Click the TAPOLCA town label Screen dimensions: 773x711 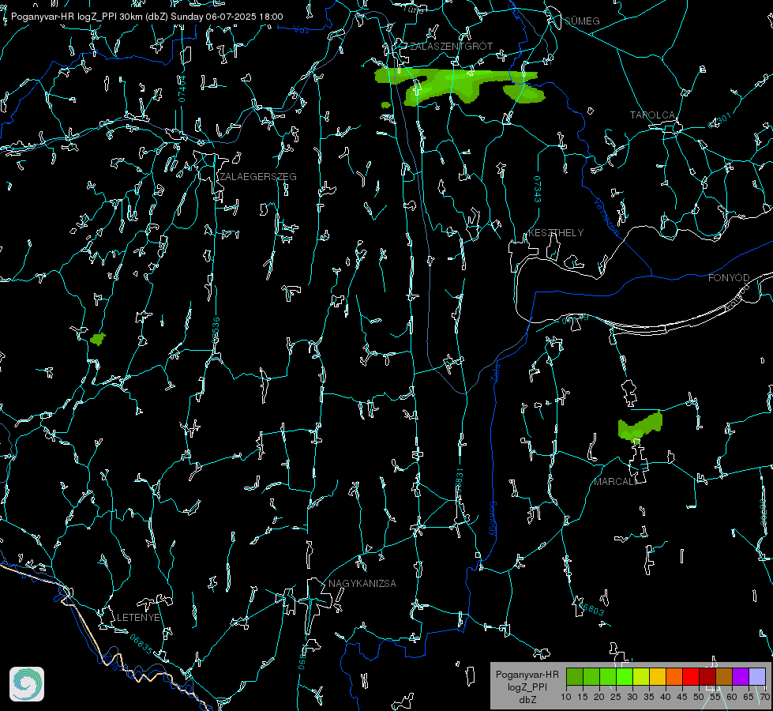pyautogui.click(x=652, y=115)
